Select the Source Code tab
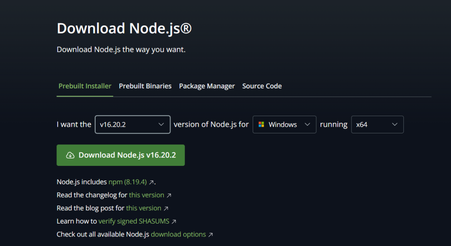The height and width of the screenshot is (246, 451). tap(262, 86)
